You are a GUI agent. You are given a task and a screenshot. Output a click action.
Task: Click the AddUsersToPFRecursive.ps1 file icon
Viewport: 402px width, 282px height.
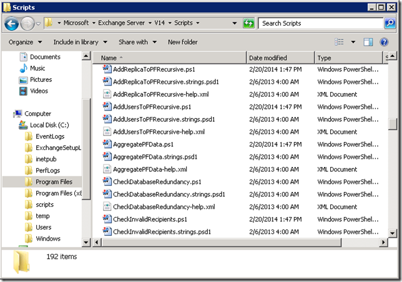pyautogui.click(x=107, y=106)
